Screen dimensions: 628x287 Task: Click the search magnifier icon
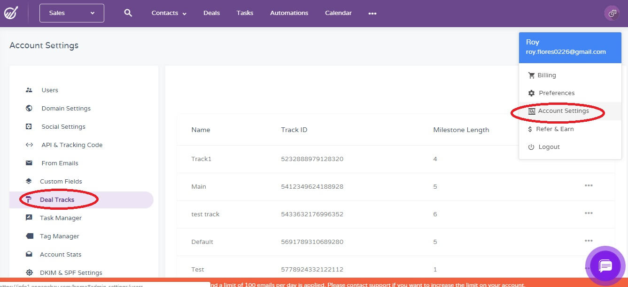128,13
